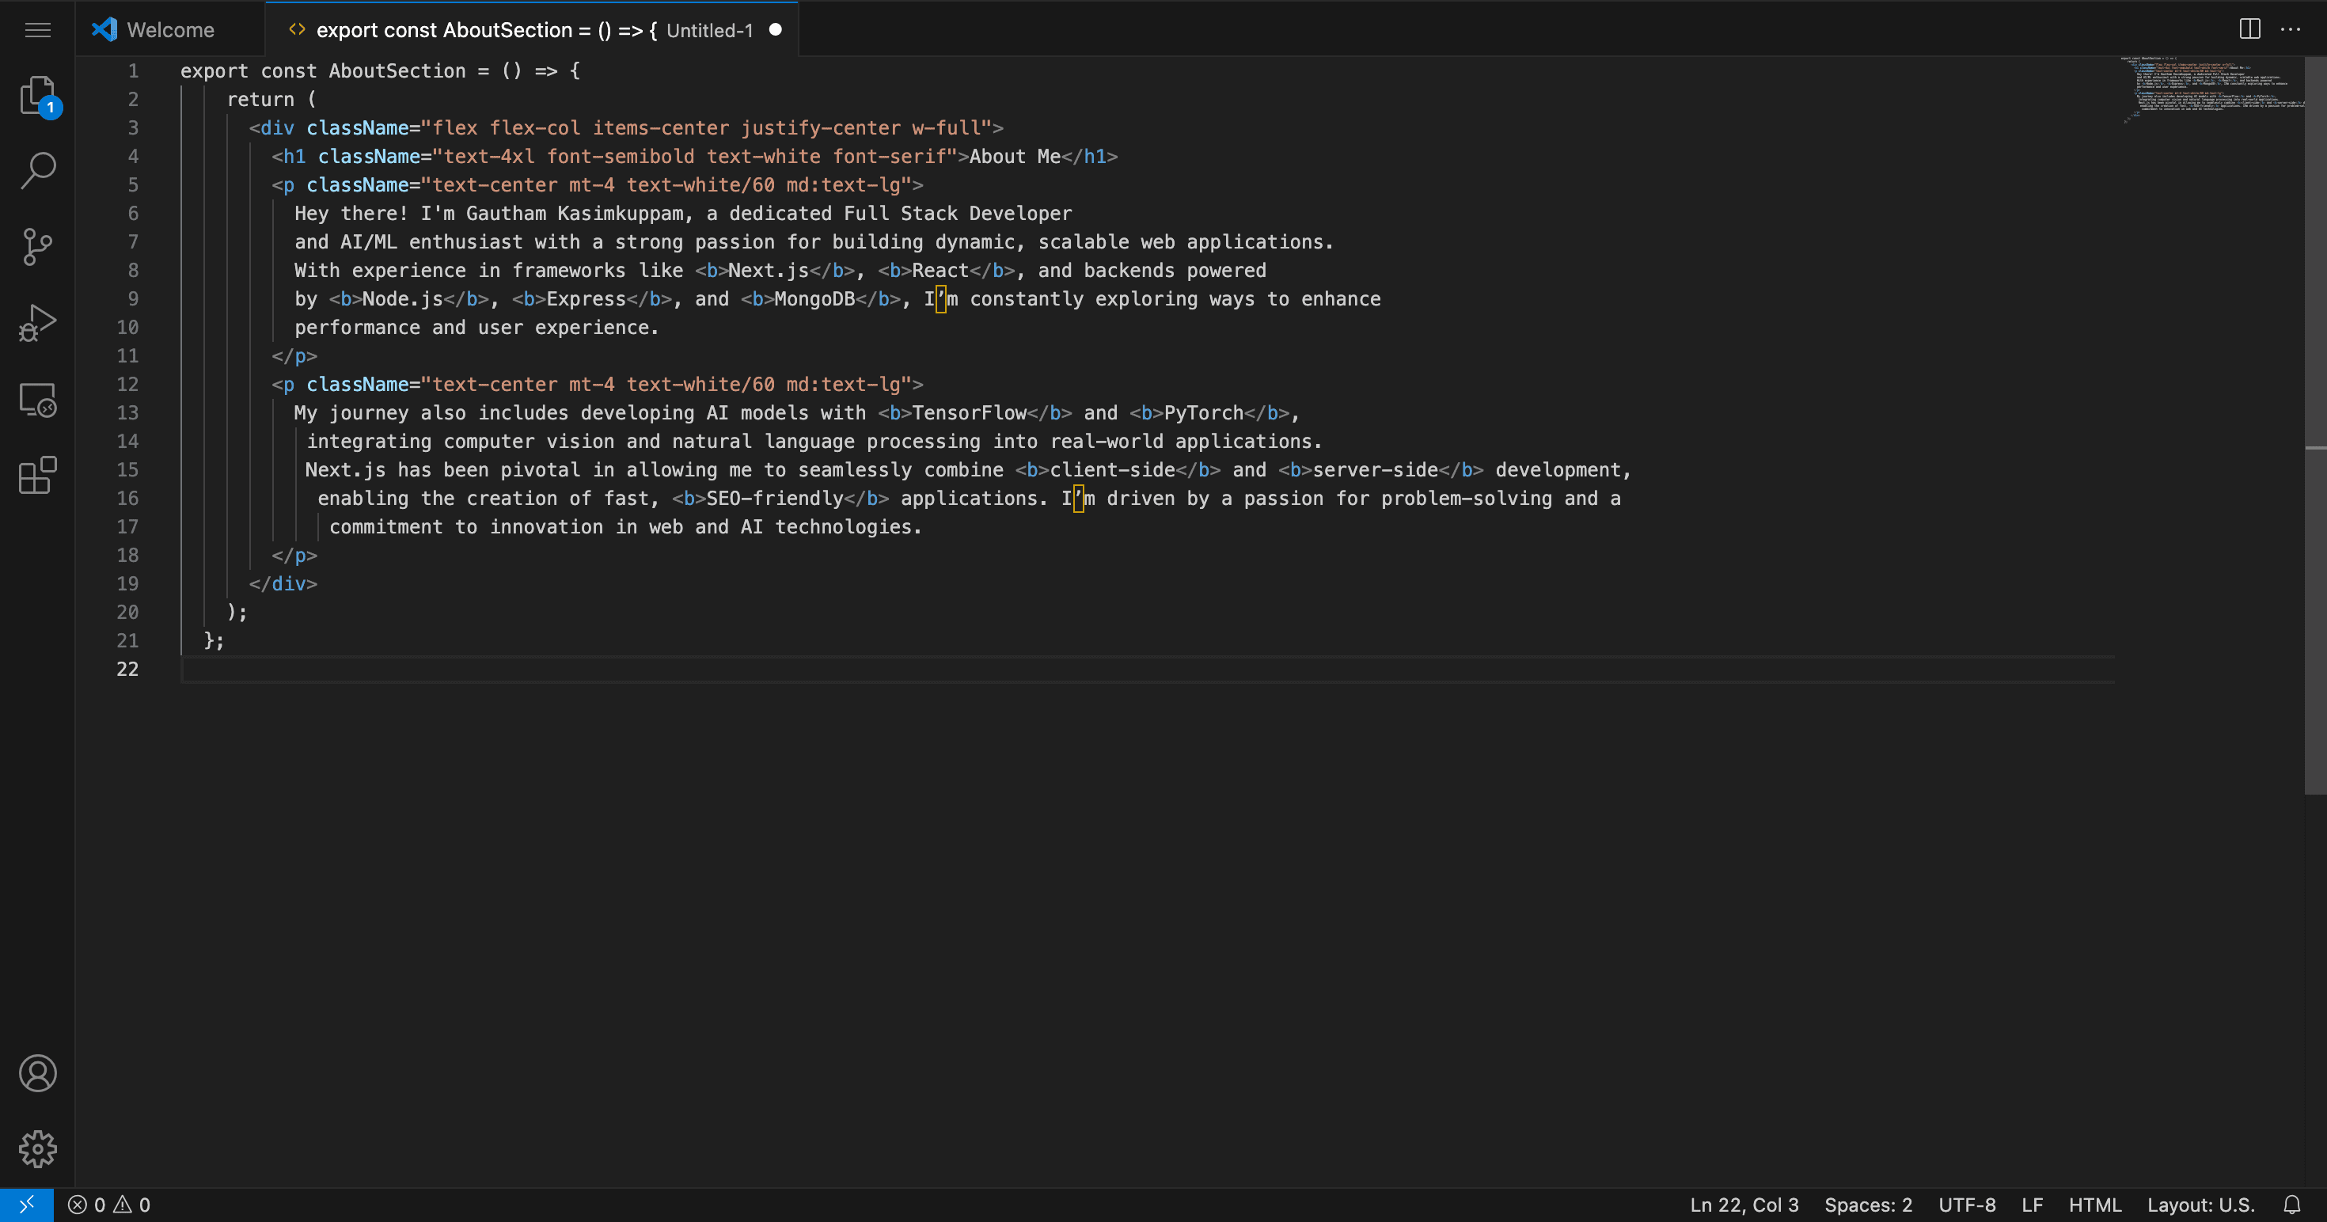Place cursor on empty line 22
Screen dimensions: 2327x1222
tap(1147, 670)
